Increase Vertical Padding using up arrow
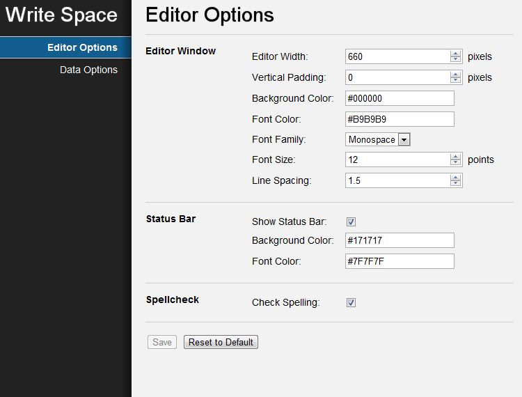Viewport: 522px width, 397px height. pyautogui.click(x=455, y=75)
